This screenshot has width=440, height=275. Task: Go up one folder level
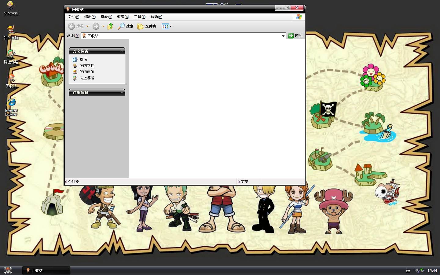coord(110,26)
